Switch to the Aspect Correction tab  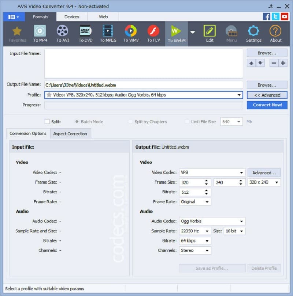coord(70,134)
